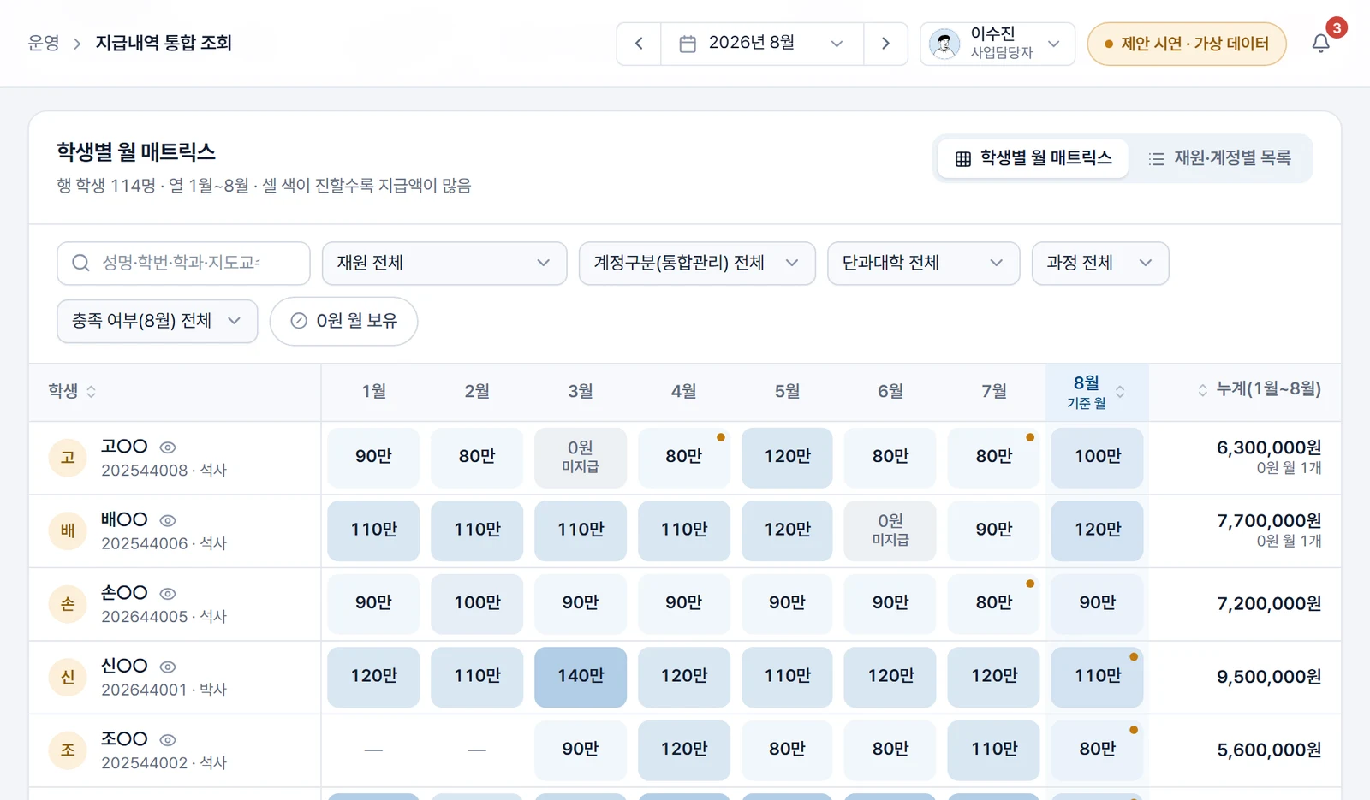Screen dimensions: 1370x800
Task: Click the 학생별 월 매트릭스 grid icon
Action: pos(963,159)
